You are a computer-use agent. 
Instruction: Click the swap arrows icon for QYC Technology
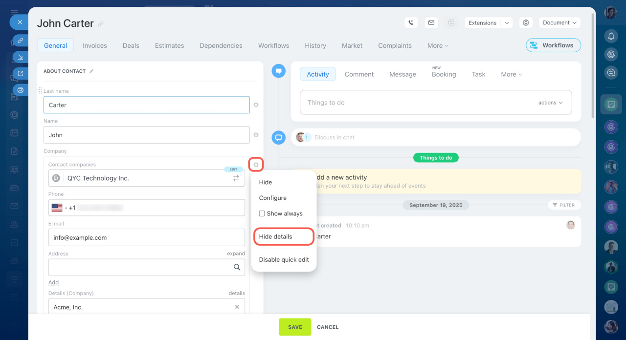236,178
